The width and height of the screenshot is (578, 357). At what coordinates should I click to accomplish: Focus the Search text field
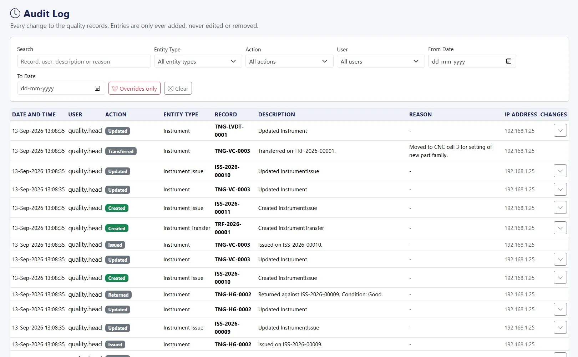pos(84,61)
